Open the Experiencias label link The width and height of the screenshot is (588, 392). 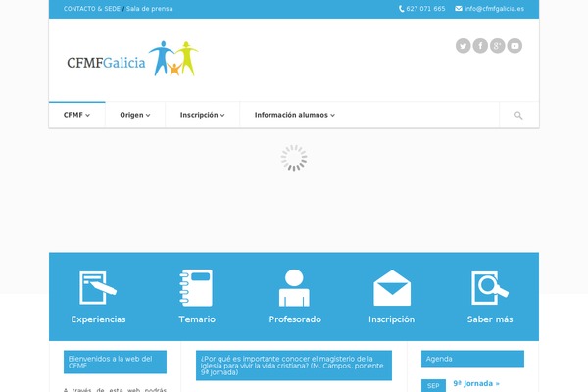(98, 319)
